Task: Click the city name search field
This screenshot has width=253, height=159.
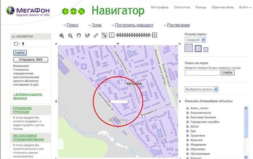Action: click(202, 73)
